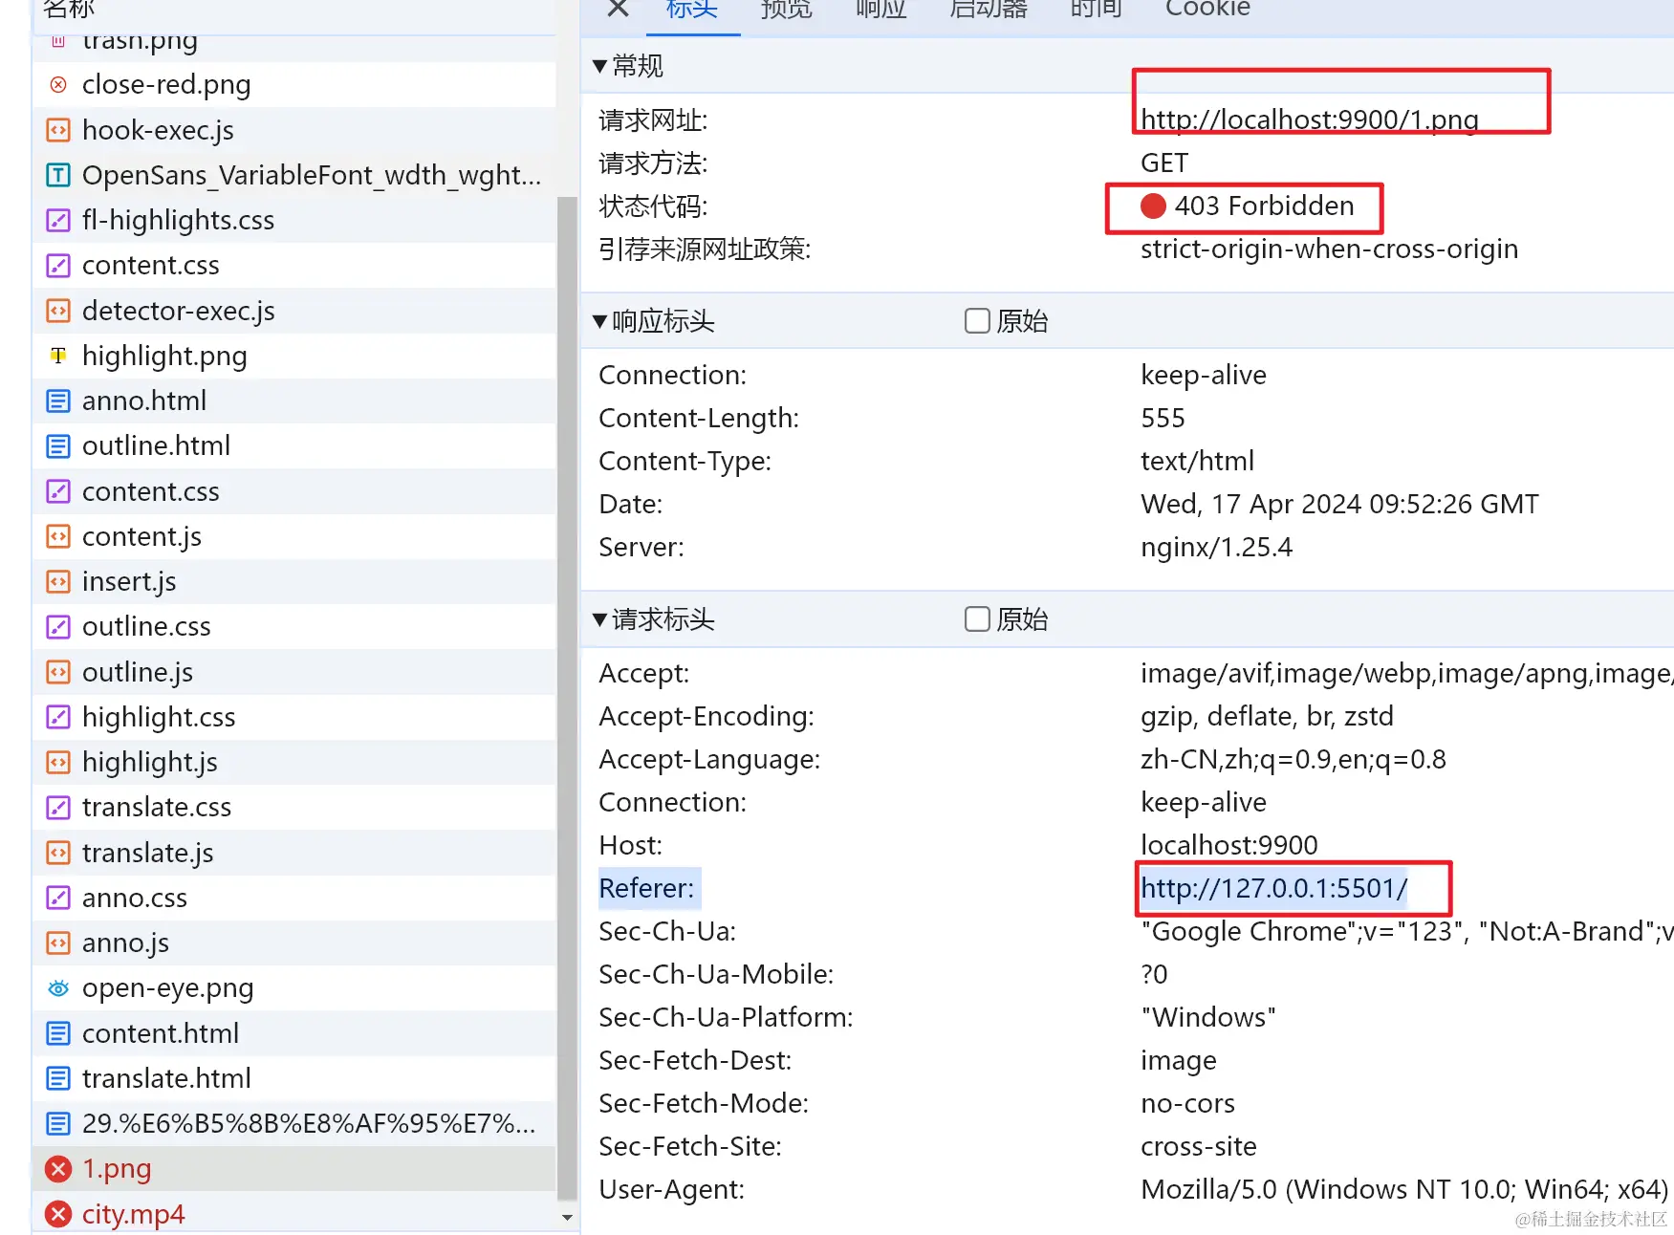Viewport: 1674px width, 1235px height.
Task: Click the outline.js script icon
Action: click(58, 672)
